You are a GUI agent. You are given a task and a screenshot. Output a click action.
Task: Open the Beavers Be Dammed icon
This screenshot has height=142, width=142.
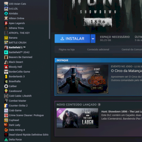[x=6, y=57]
